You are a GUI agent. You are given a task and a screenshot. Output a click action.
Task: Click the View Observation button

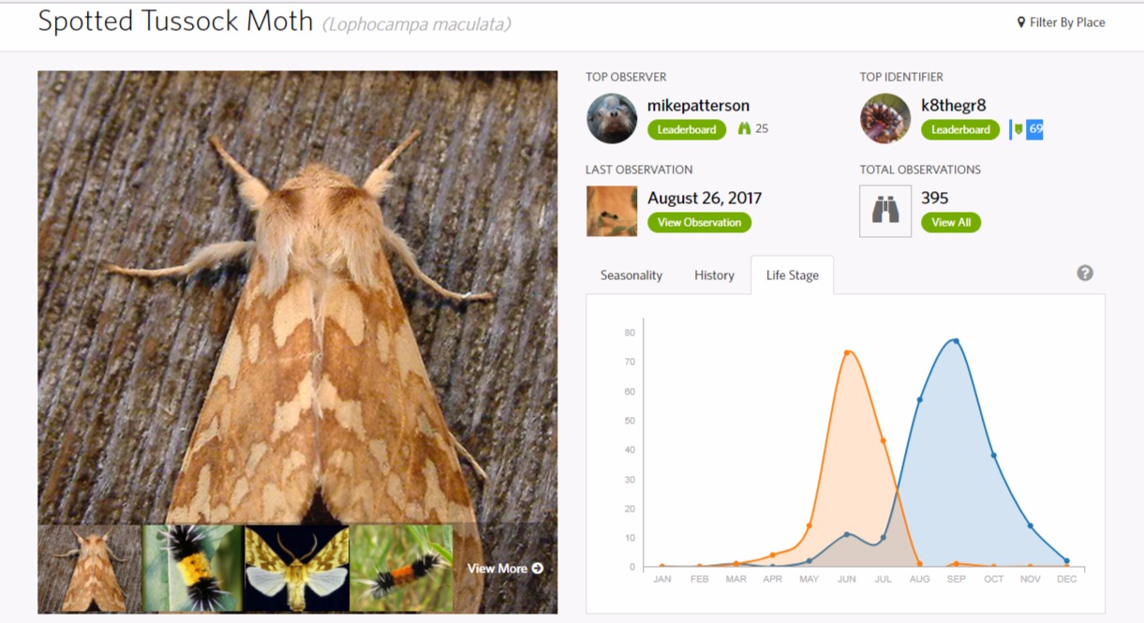699,222
